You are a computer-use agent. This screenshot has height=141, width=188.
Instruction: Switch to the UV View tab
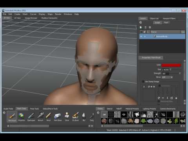click(x=17, y=18)
